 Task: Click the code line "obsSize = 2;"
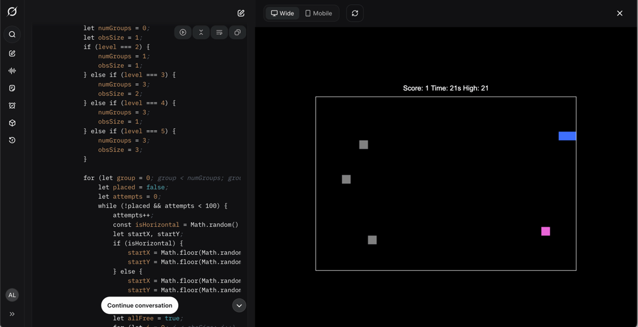point(120,93)
